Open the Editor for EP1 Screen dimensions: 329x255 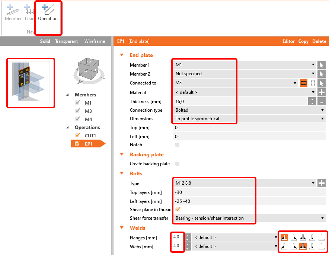pos(289,41)
